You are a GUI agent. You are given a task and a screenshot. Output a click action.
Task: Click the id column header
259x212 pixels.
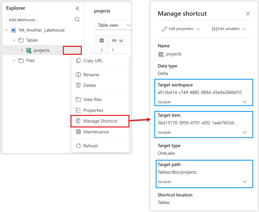tap(121, 41)
